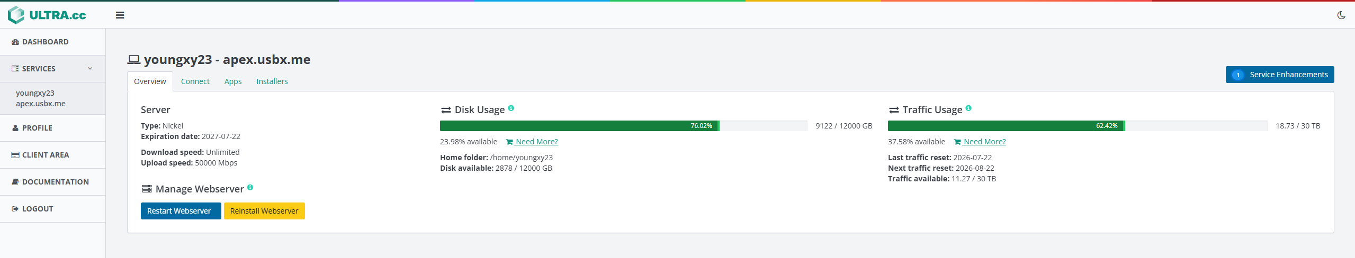Click Manage Webserver info icon
Image resolution: width=1355 pixels, height=258 pixels.
[x=250, y=187]
